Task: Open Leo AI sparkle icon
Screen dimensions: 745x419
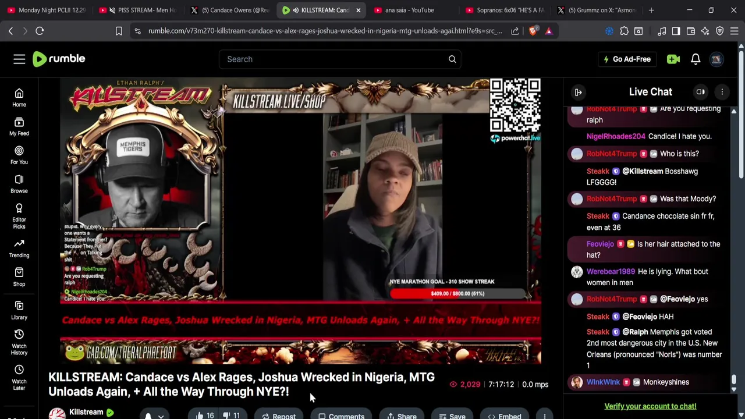Action: (x=705, y=31)
